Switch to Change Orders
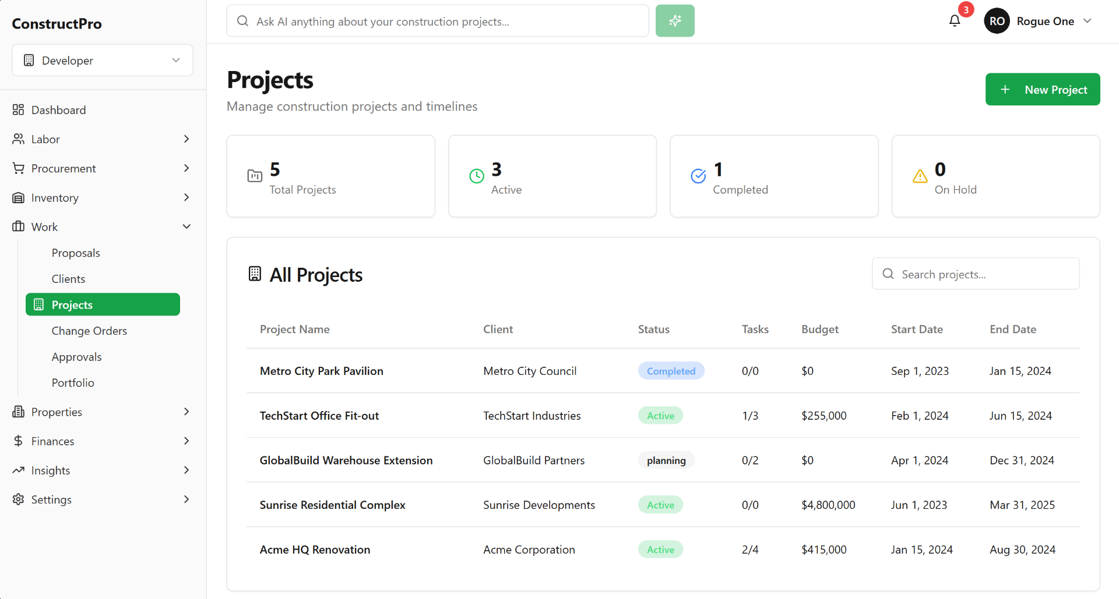 pyautogui.click(x=89, y=331)
